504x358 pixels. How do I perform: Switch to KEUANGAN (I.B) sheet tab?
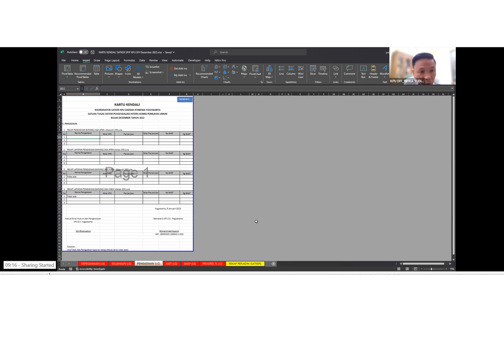pyautogui.click(x=121, y=264)
